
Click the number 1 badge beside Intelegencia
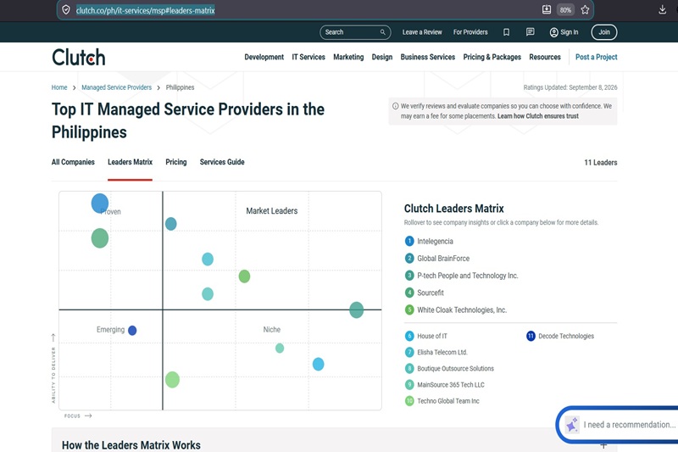pyautogui.click(x=409, y=241)
